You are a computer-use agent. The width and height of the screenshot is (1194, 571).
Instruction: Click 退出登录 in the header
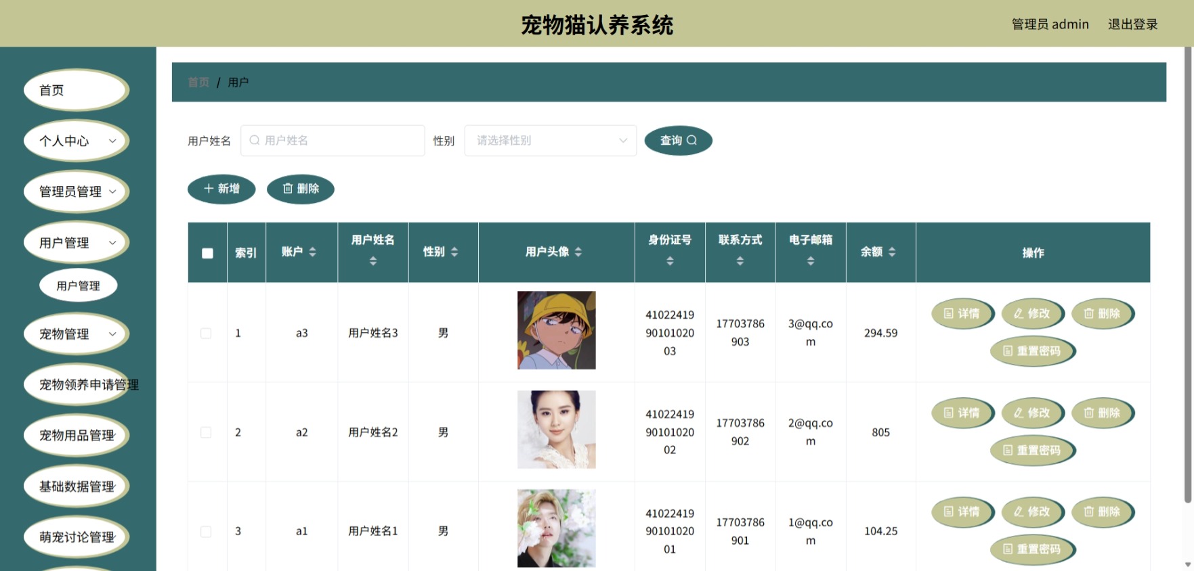pyautogui.click(x=1132, y=24)
